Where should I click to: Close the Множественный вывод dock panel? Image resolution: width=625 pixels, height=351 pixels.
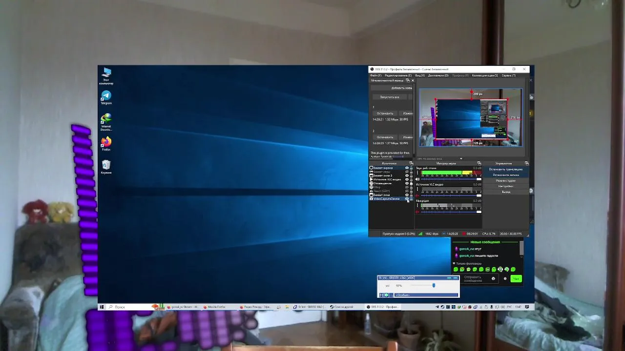click(x=413, y=80)
